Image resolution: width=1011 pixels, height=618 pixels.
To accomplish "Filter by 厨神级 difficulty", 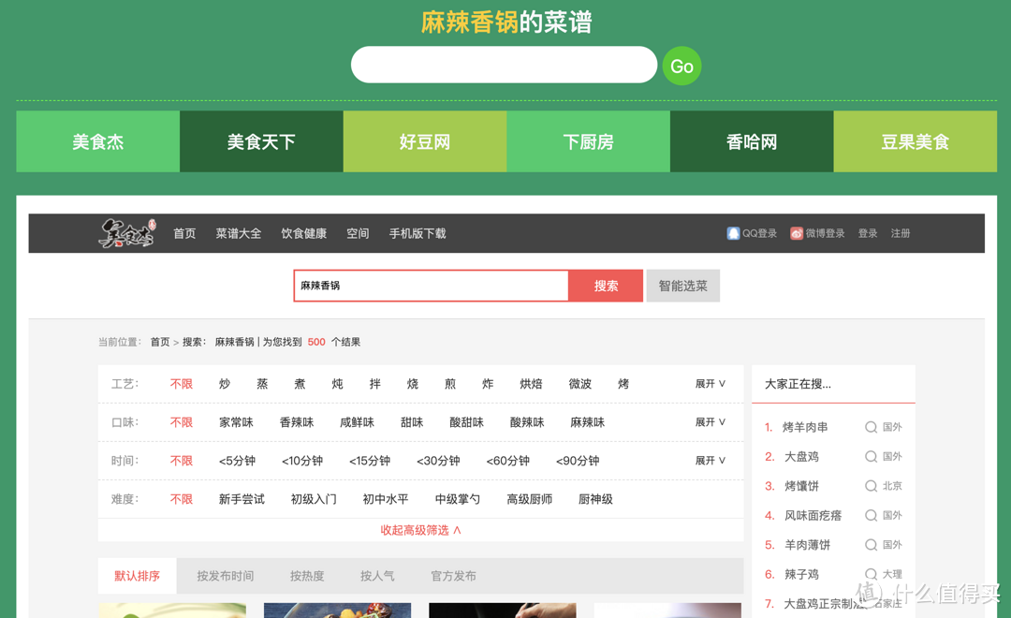I will point(595,499).
